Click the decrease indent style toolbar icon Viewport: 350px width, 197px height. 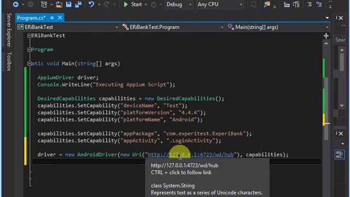coord(287,4)
